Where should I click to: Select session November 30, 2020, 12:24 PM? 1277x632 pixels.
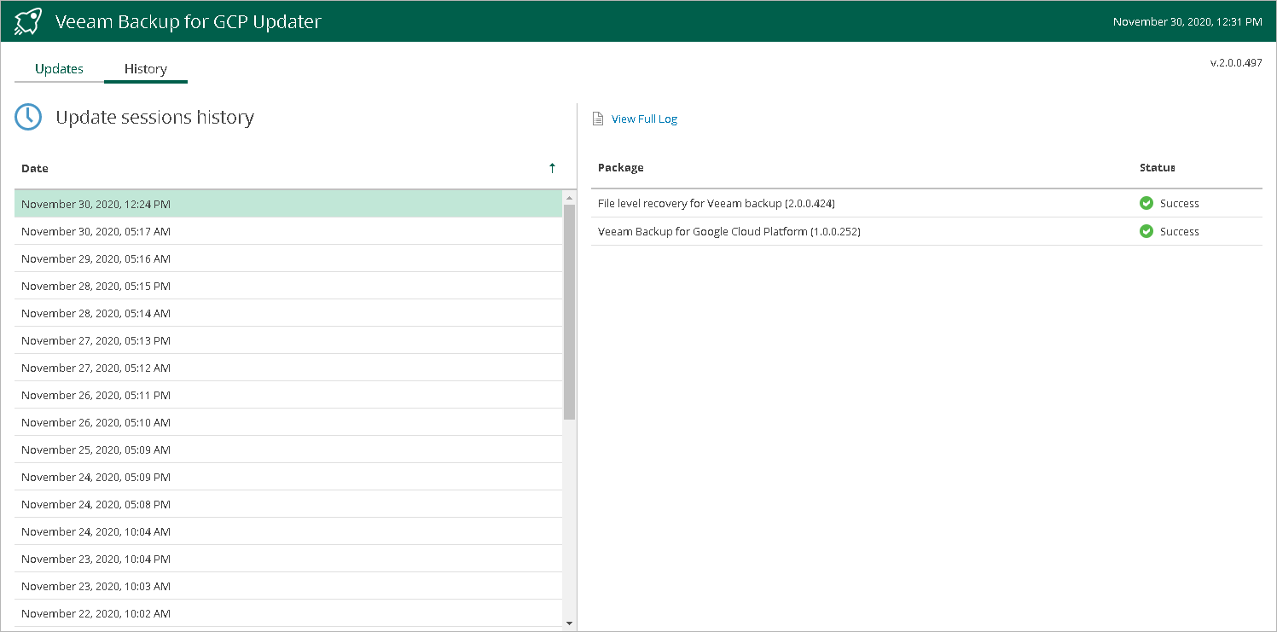pyautogui.click(x=288, y=204)
